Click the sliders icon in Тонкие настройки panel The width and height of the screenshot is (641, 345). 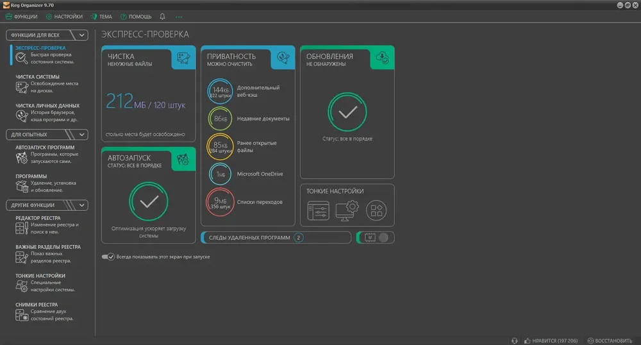pyautogui.click(x=318, y=209)
